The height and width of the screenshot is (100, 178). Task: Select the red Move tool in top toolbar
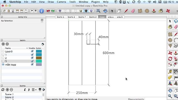coord(168,11)
